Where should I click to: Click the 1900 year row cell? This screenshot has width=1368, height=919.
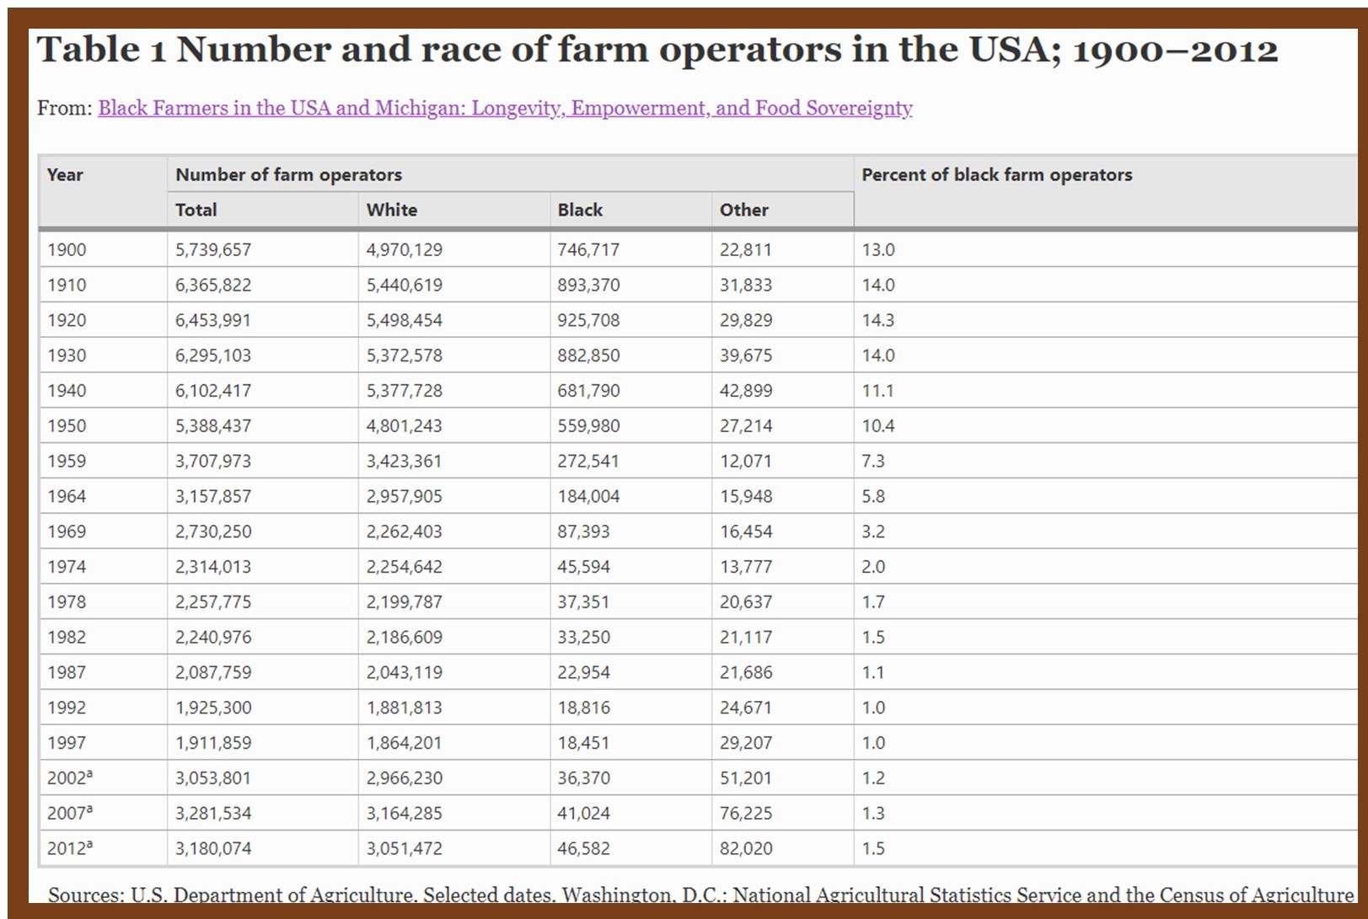click(x=67, y=249)
